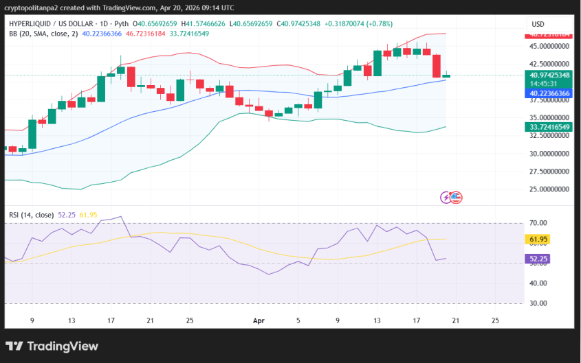The width and height of the screenshot is (581, 363).
Task: Click the 70.00 RSI axis level
Action: (x=538, y=223)
